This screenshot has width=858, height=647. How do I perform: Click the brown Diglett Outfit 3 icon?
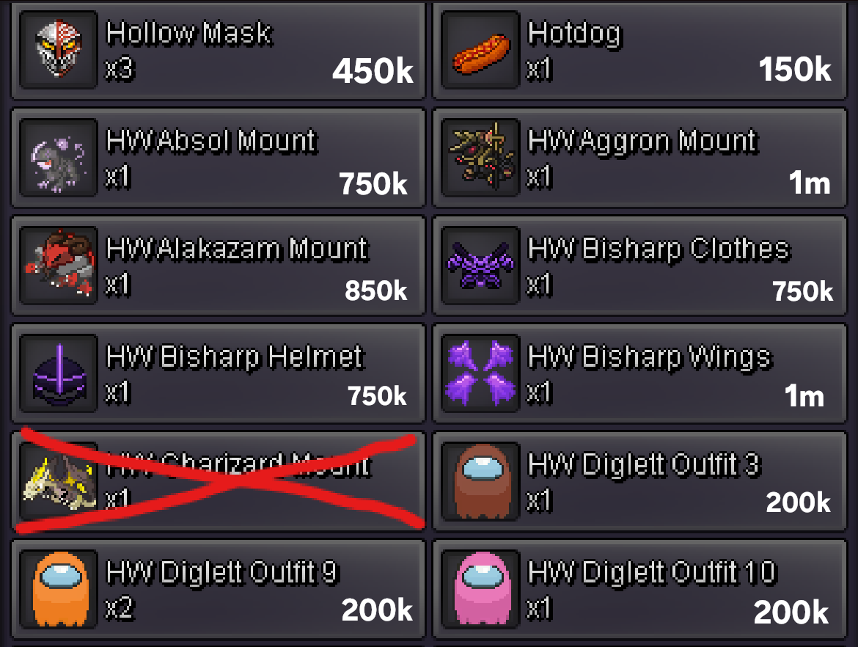(480, 481)
